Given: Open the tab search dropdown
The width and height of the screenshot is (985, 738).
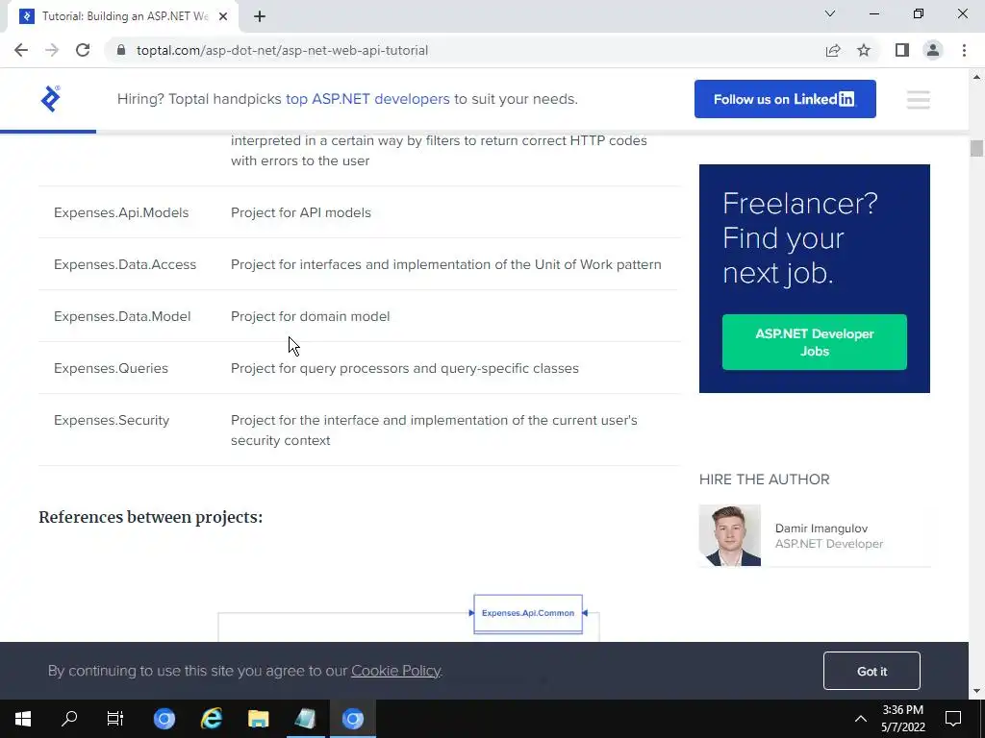Looking at the screenshot, I should coord(830,13).
